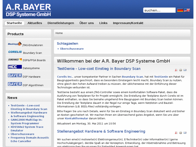Switch language via the German flag icon
The height and width of the screenshot is (147, 196).
pyautogui.click(x=180, y=10)
